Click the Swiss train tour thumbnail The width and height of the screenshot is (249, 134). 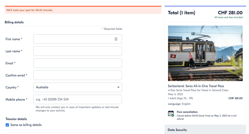[x=205, y=53]
